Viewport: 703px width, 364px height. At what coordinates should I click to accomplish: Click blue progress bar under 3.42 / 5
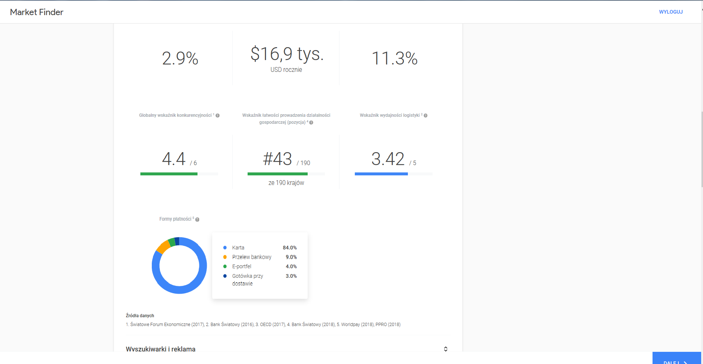click(381, 174)
